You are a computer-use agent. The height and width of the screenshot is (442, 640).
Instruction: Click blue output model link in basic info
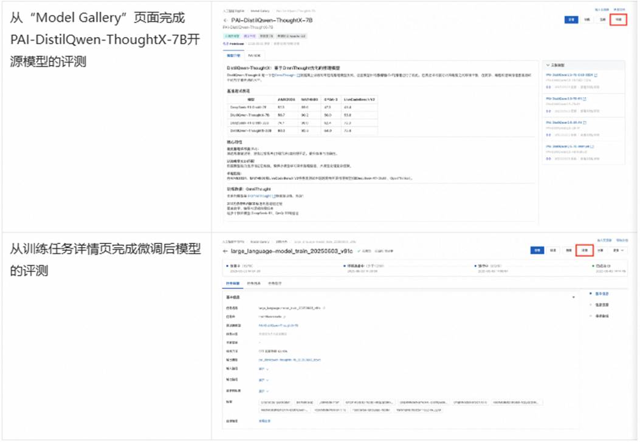click(289, 360)
